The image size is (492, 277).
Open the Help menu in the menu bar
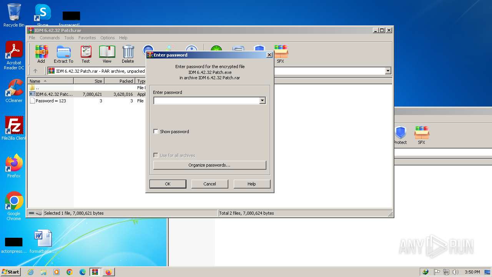(x=123, y=38)
